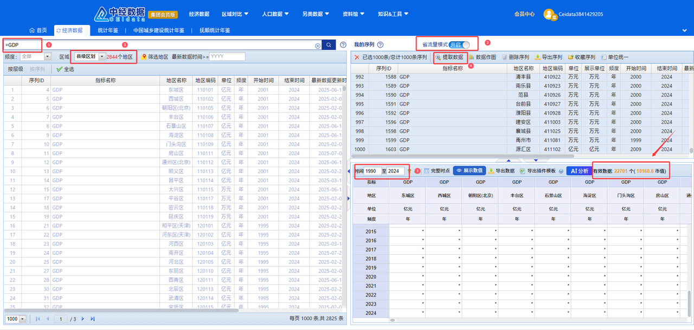Open the 频度 frequency dropdown

pyautogui.click(x=47, y=57)
